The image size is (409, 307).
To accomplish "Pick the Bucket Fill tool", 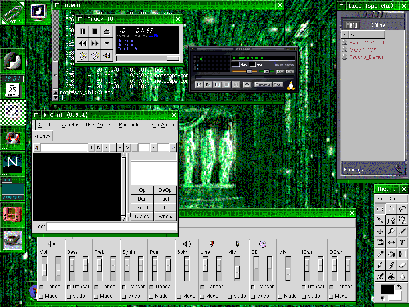I will tap(391, 253).
